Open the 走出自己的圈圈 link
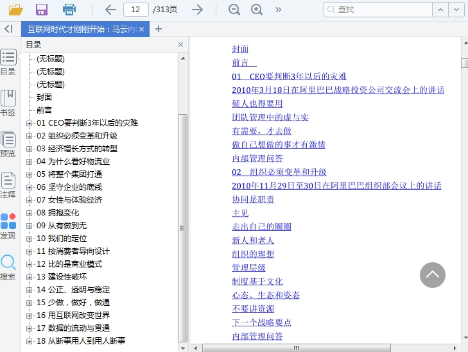This screenshot has height=352, width=468. coord(261,227)
